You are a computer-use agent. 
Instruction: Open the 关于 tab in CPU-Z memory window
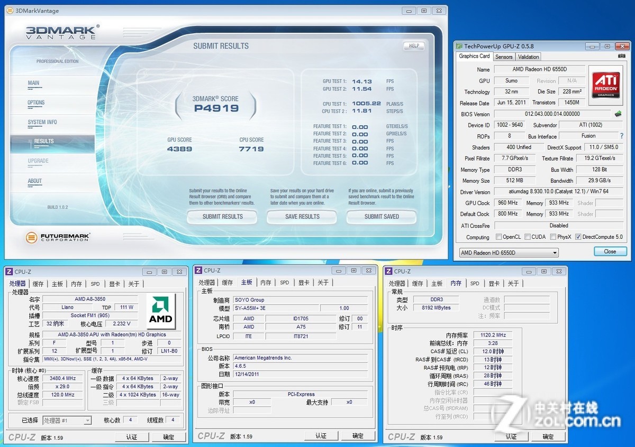513,284
